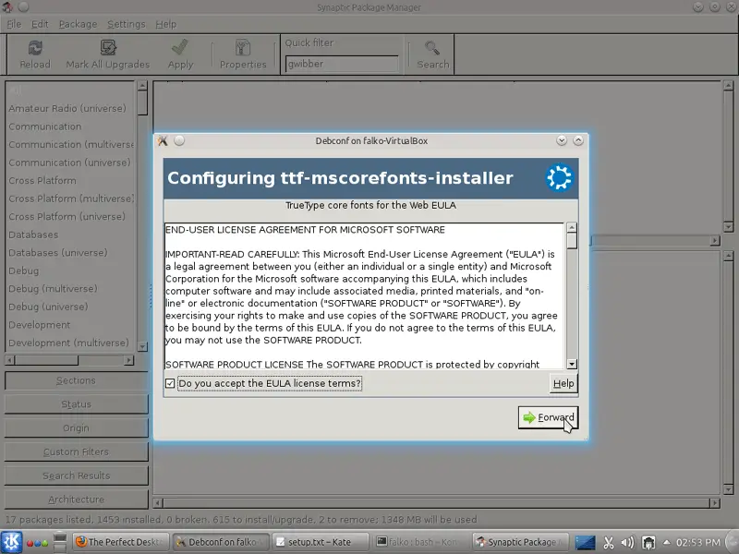Screen dimensions: 739x554
Task: Click the sections list scroll-up arrow
Action: (x=142, y=86)
